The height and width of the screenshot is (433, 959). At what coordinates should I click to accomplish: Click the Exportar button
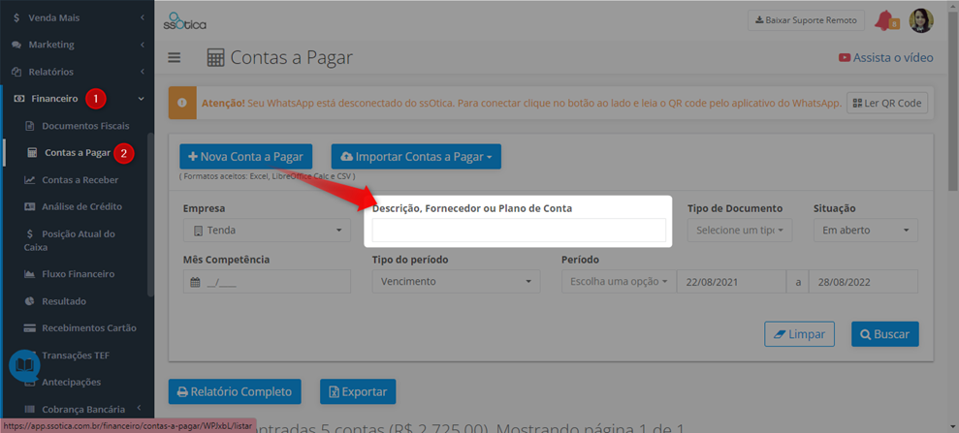(358, 391)
